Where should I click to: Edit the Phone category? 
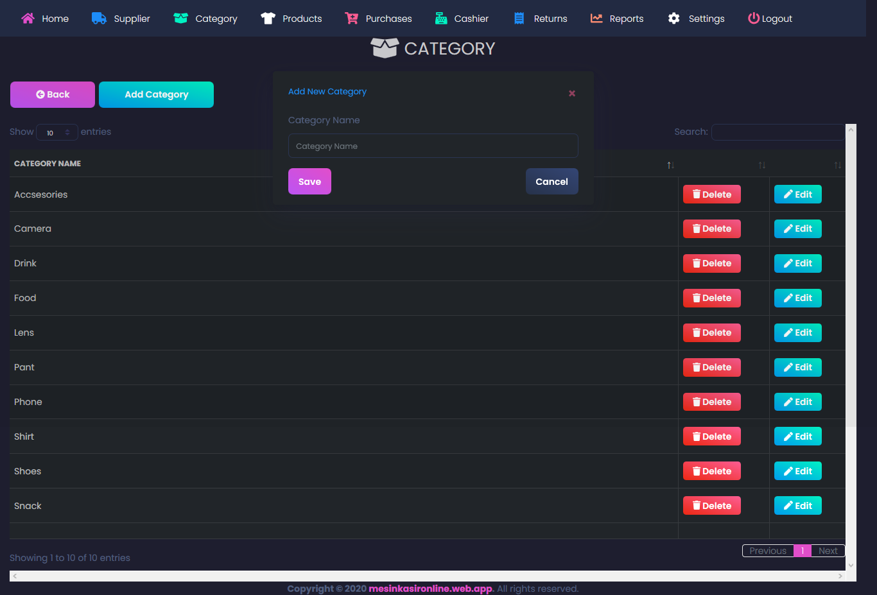point(798,402)
